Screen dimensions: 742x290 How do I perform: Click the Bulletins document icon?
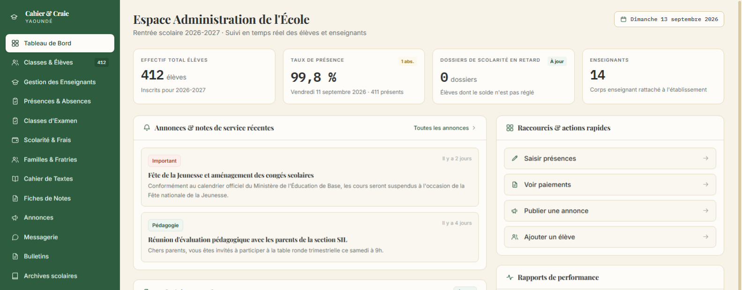[15, 257]
